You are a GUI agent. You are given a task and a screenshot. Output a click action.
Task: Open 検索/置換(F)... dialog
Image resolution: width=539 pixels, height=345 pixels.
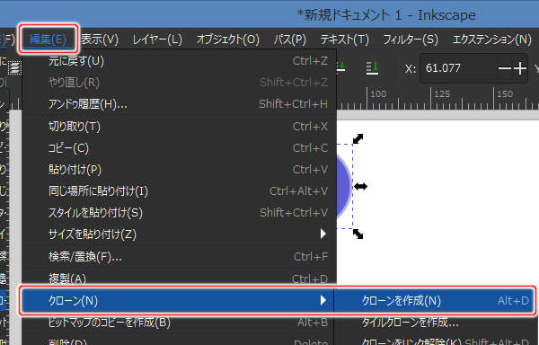(x=179, y=257)
